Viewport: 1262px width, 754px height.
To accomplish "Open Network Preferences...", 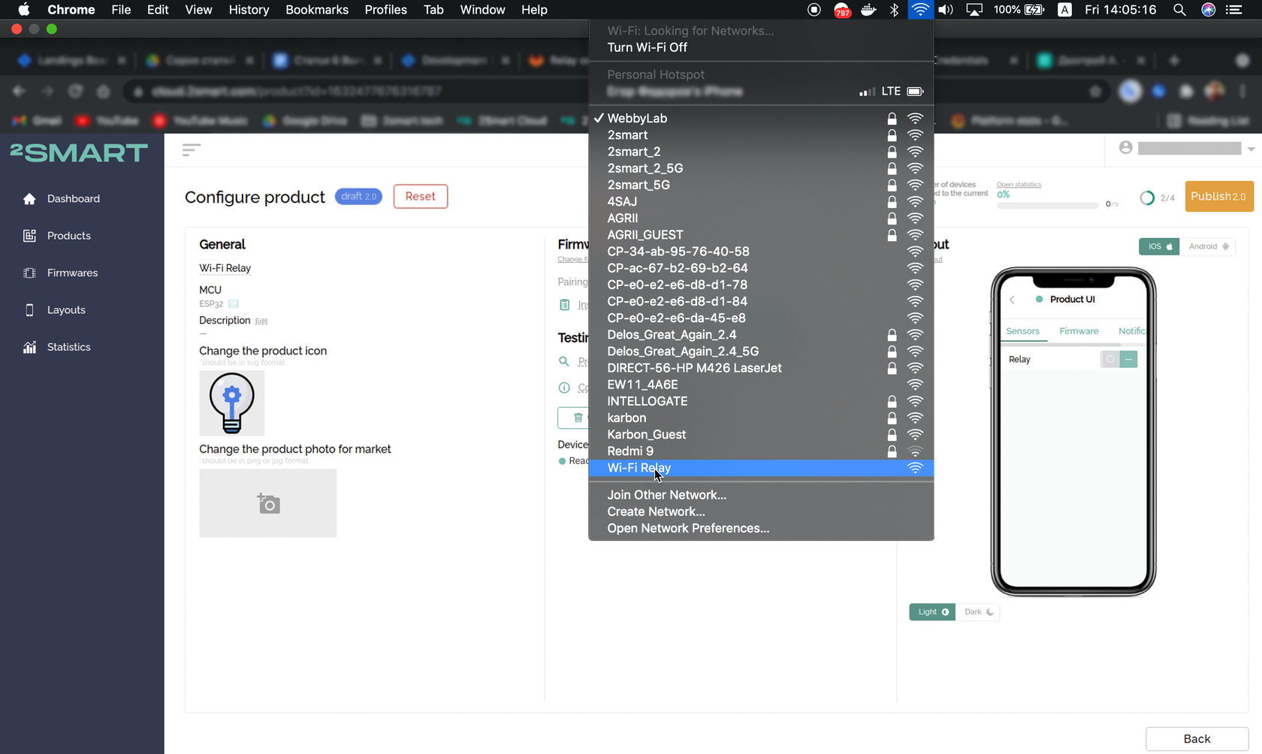I will click(761, 529).
